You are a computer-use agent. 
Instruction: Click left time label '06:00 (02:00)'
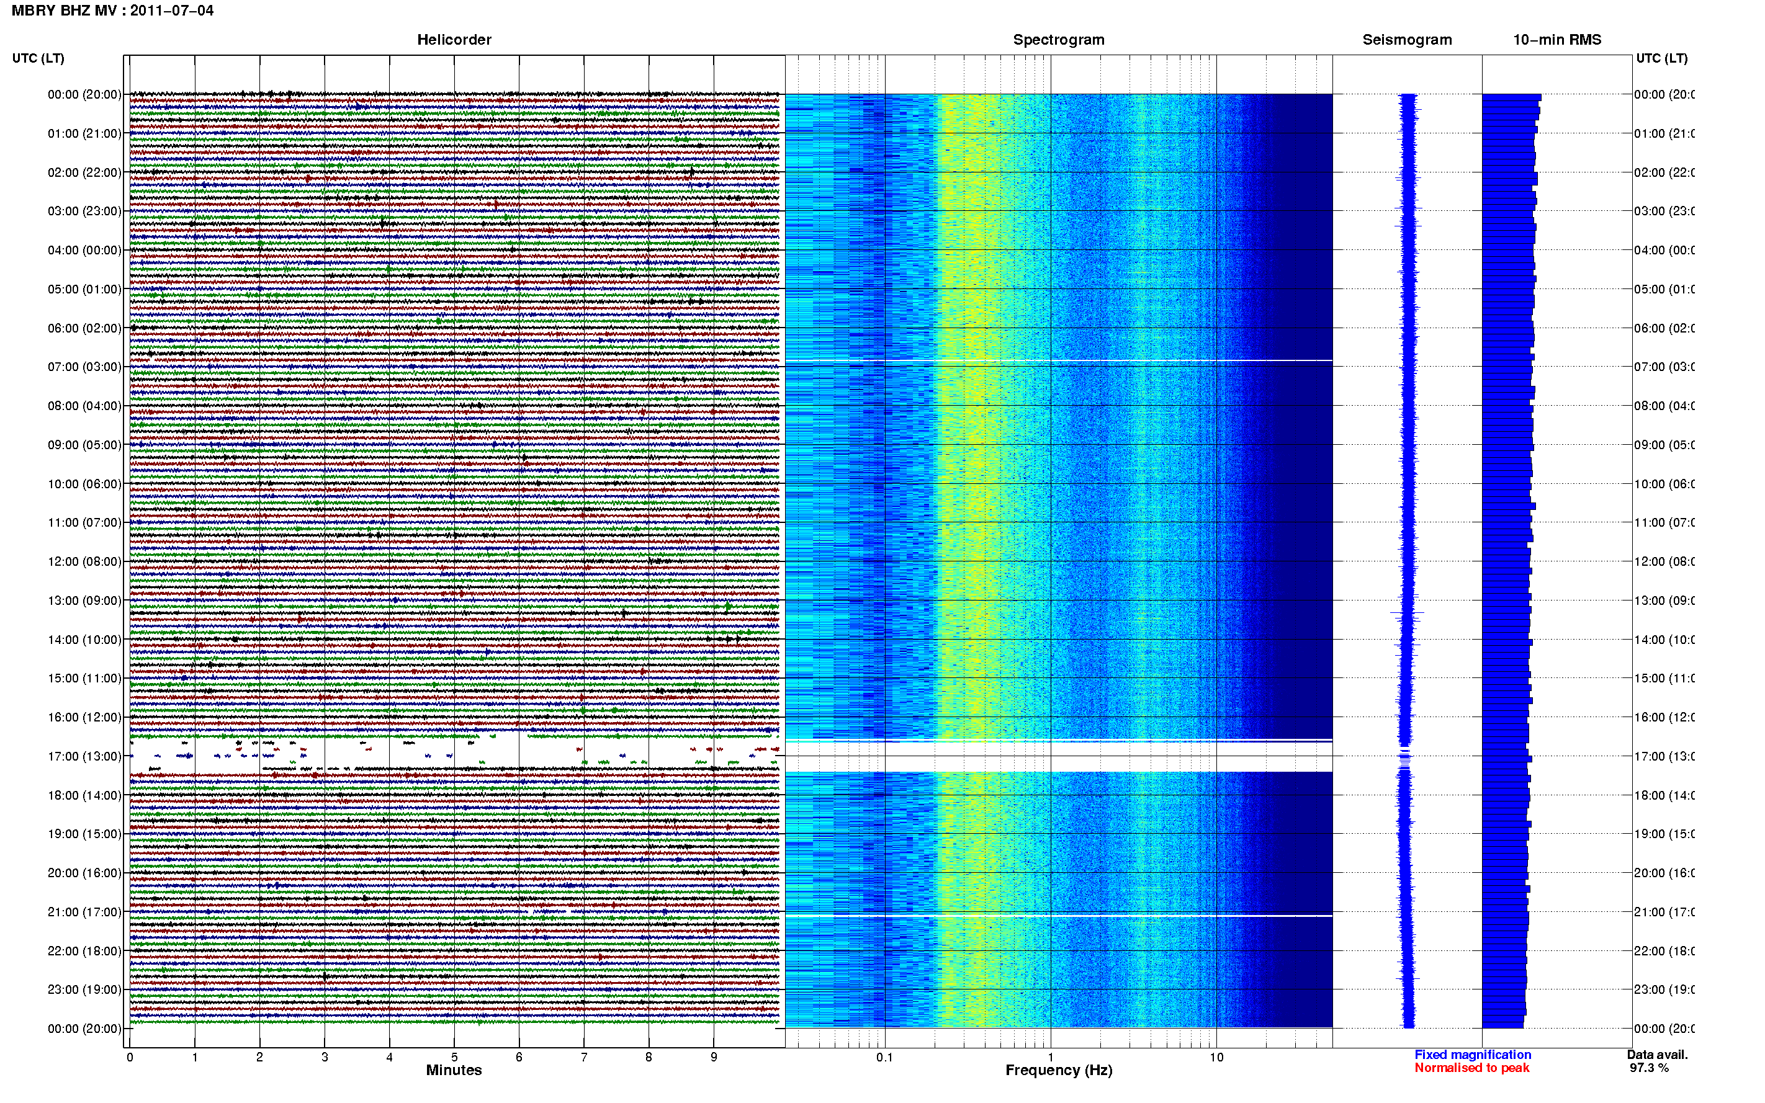(x=84, y=328)
